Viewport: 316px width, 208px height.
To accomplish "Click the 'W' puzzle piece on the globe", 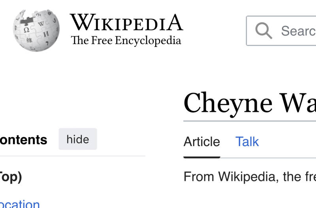I will pos(41,24).
